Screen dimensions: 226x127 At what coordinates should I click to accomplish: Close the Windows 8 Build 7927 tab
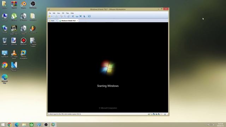click(x=77, y=21)
